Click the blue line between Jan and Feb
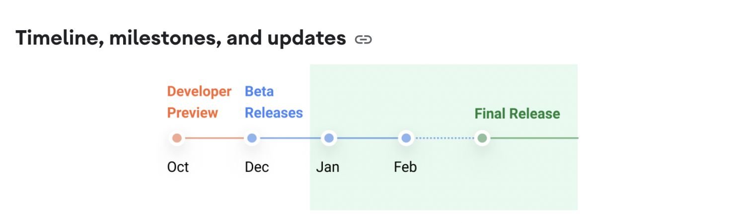Screen dimensions: 745x223 367,138
